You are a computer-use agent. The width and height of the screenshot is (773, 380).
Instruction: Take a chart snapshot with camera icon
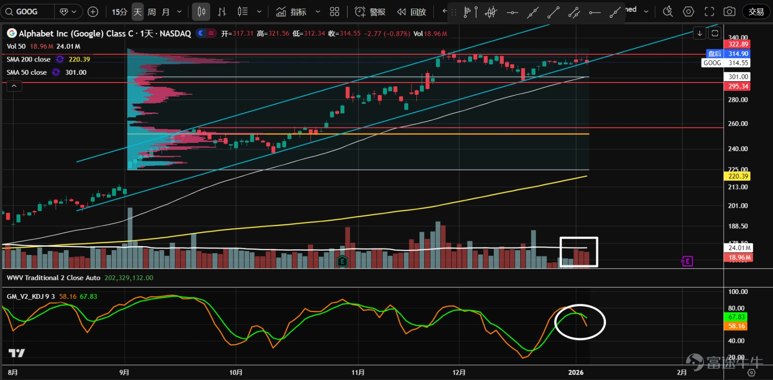(x=730, y=12)
